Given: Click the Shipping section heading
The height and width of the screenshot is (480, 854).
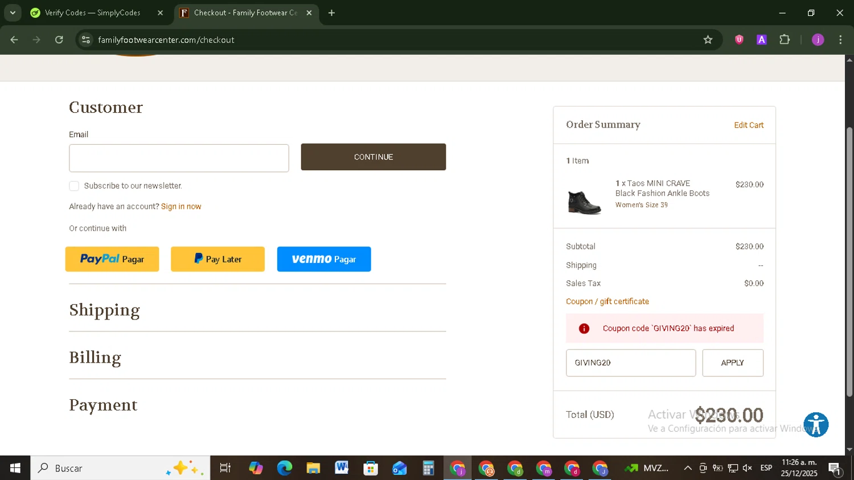Looking at the screenshot, I should point(104,310).
